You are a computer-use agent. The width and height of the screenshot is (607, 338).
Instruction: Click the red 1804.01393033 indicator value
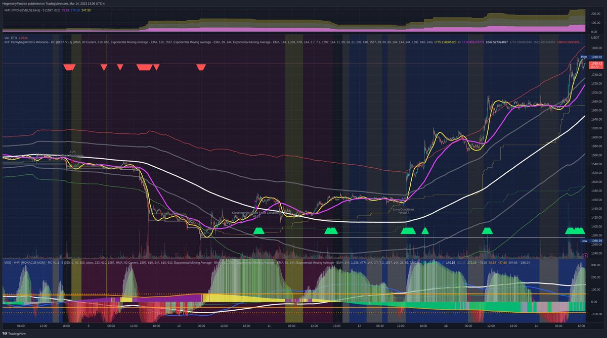click(570, 42)
